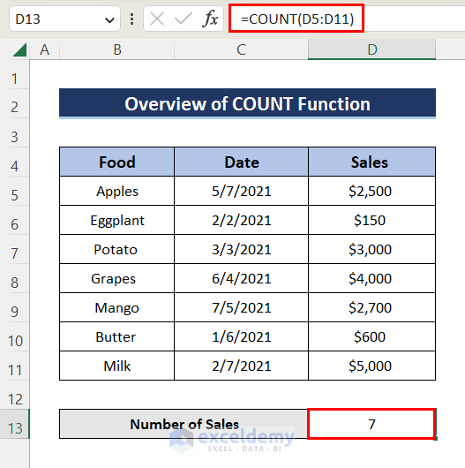Select the sales cell $150
The width and height of the screenshot is (465, 468).
pos(371,220)
